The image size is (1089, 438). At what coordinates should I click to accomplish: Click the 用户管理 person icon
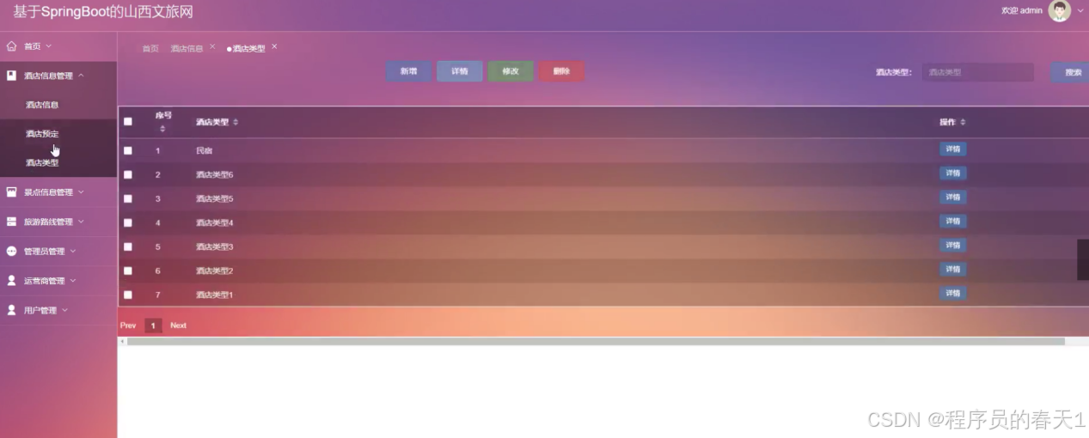click(11, 310)
